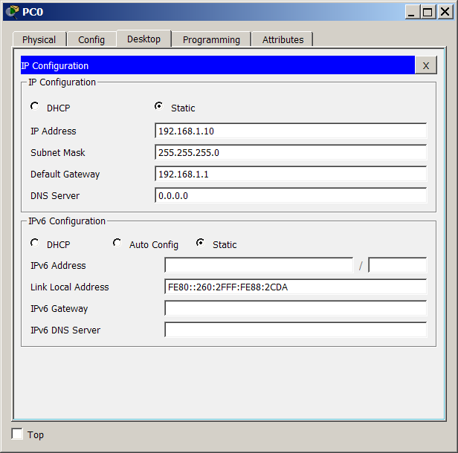Screen dimensions: 458x453
Task: Click the Link Local Address field
Action: click(x=295, y=287)
